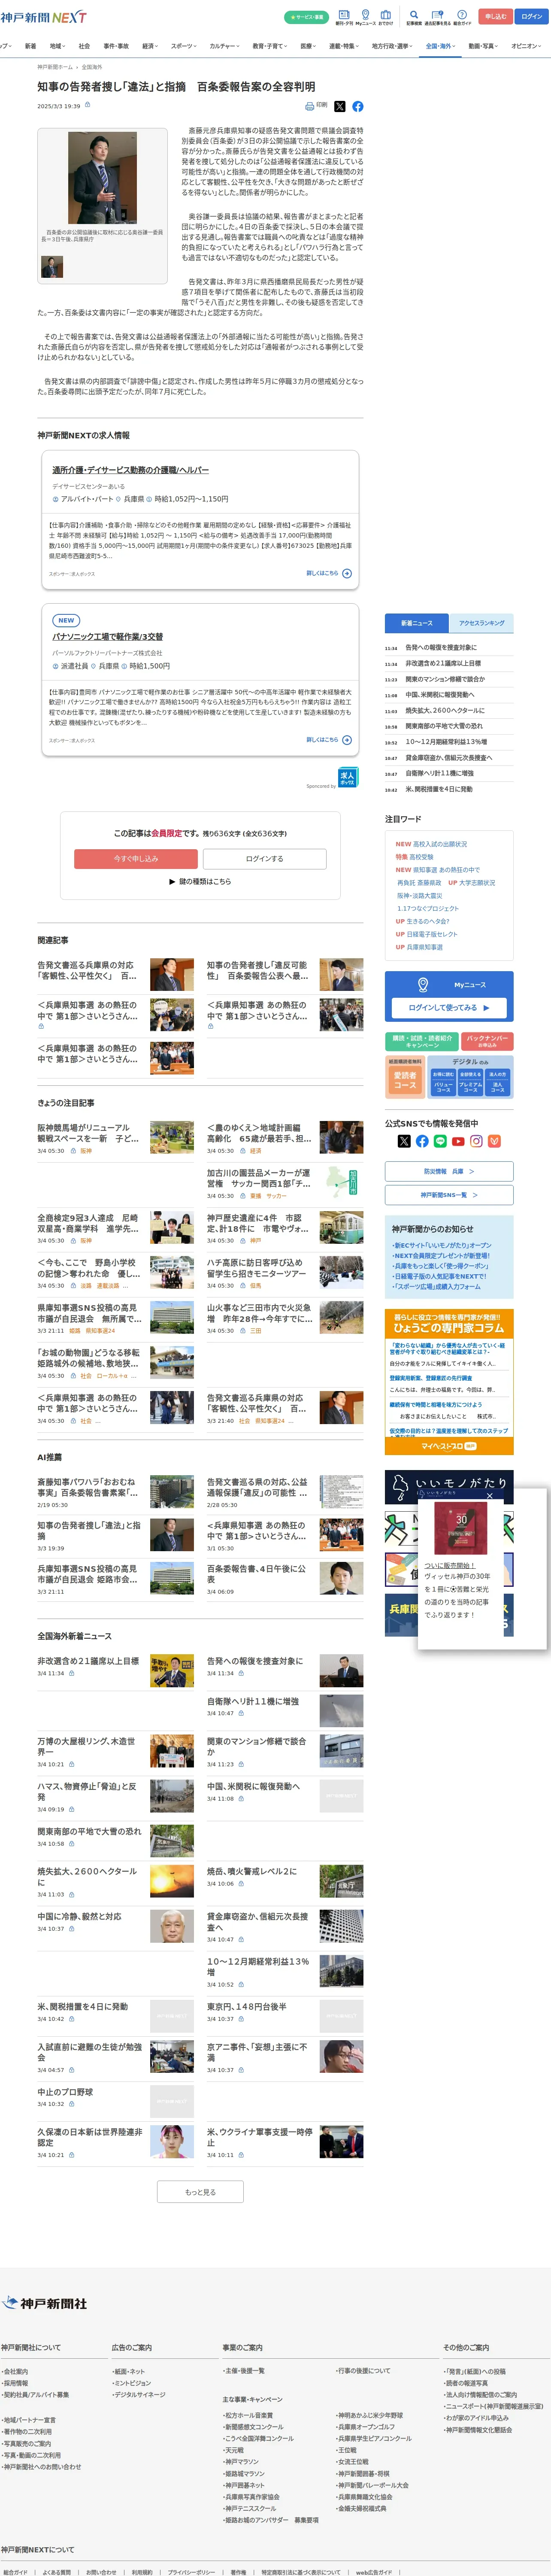Viewport: 551px width, 2576px height.
Task: Open the orange V app icon in SNS section
Action: click(x=494, y=1141)
